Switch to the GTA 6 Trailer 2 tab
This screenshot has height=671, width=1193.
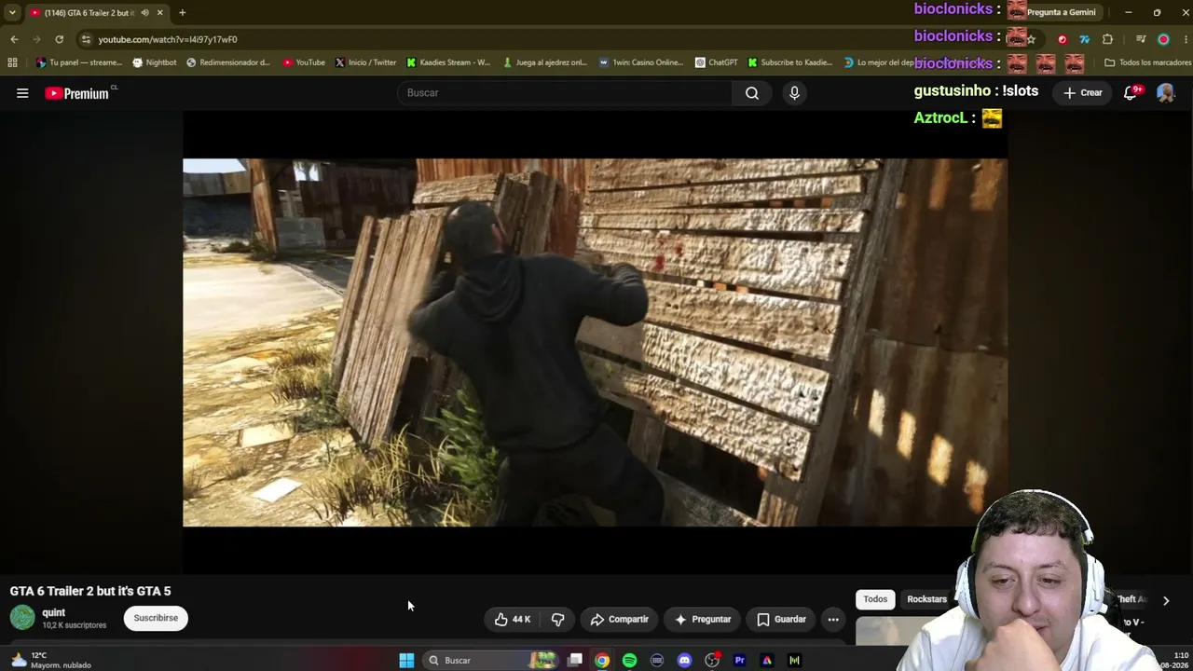click(89, 13)
